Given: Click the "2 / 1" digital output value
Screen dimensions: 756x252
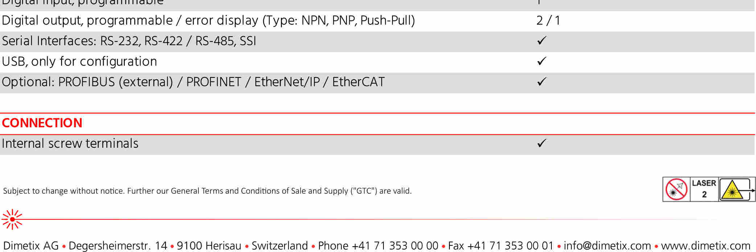Looking at the screenshot, I should tap(548, 21).
